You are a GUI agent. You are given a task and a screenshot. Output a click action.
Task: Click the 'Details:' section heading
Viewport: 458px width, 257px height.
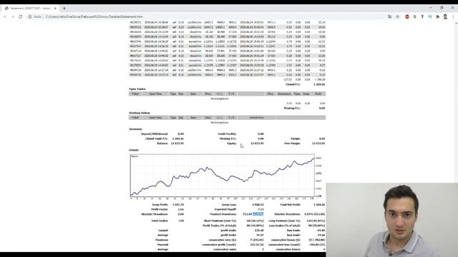pyautogui.click(x=134, y=150)
